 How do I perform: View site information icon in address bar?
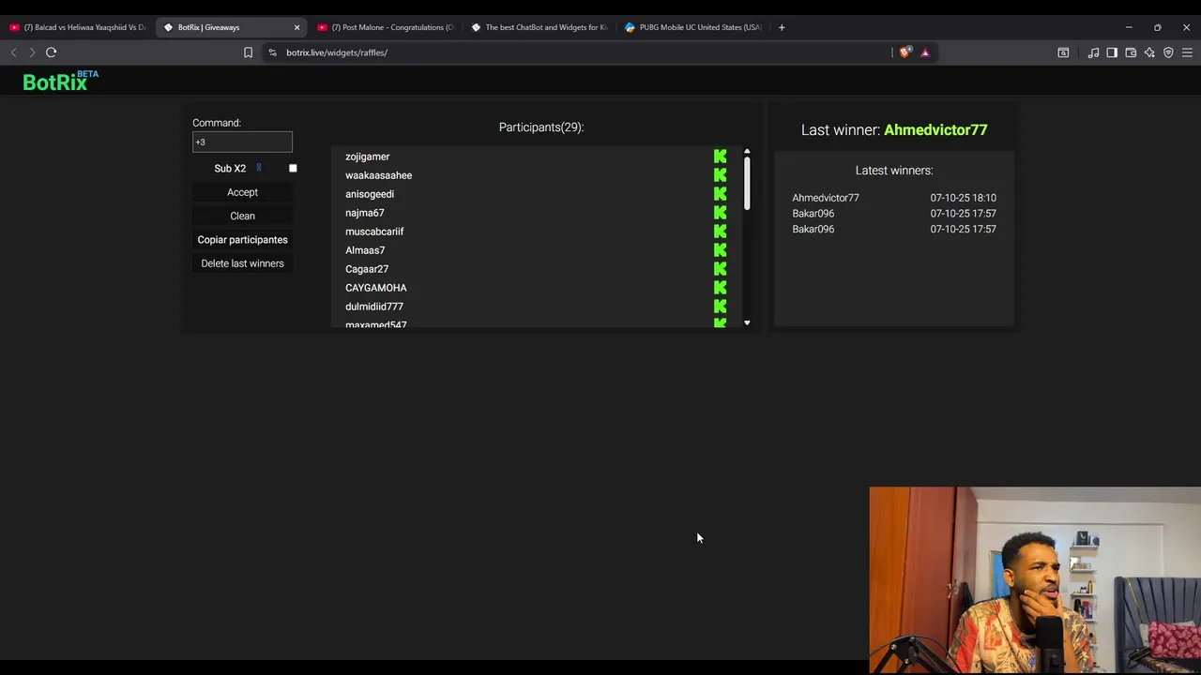click(272, 52)
